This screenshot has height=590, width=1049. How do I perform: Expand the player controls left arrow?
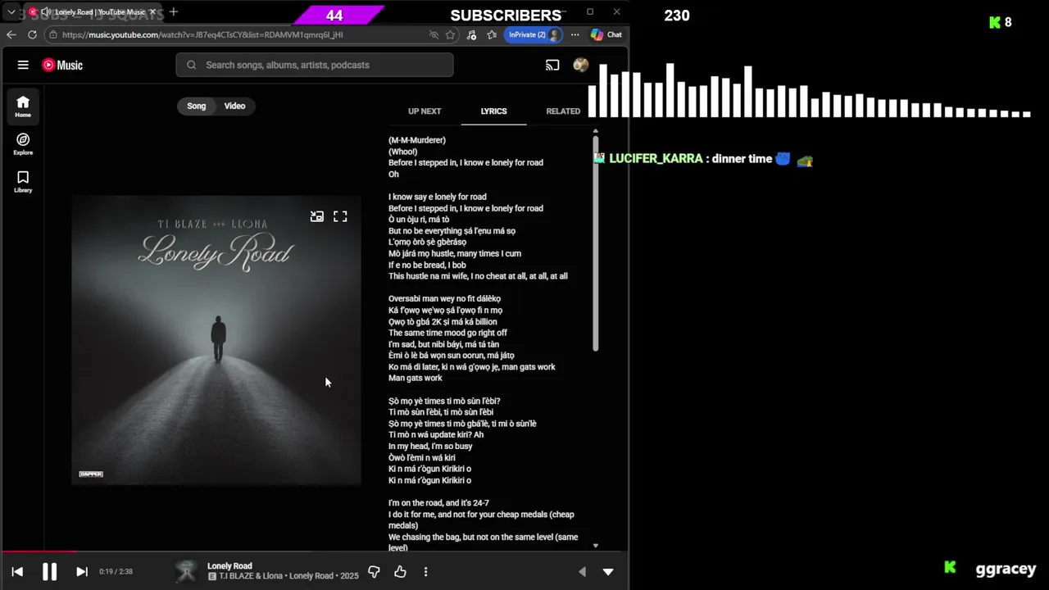tap(582, 571)
